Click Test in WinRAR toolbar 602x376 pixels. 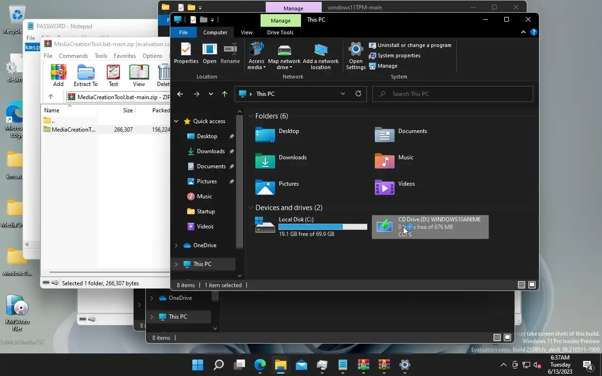pos(113,75)
